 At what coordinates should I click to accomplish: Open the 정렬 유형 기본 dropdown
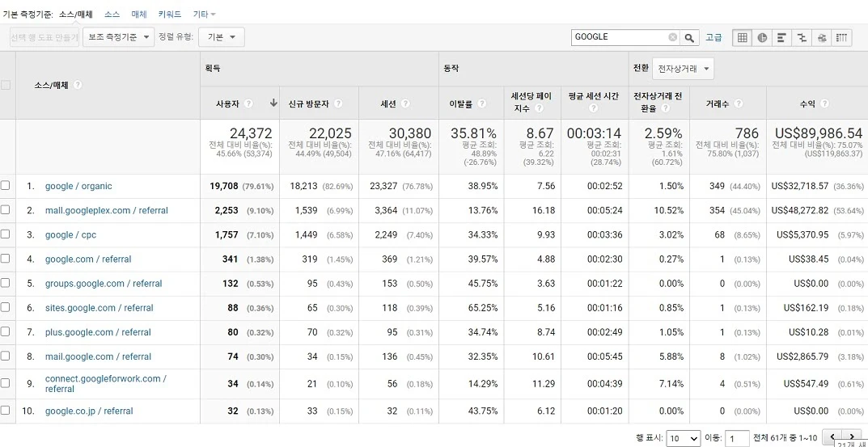pyautogui.click(x=222, y=37)
